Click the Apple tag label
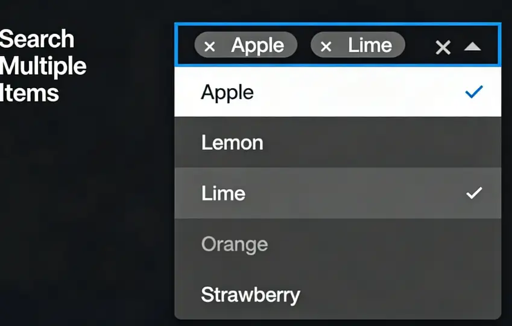The height and width of the screenshot is (326, 512). click(x=258, y=45)
